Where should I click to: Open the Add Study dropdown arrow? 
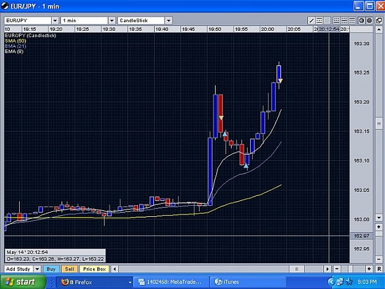tap(37, 269)
